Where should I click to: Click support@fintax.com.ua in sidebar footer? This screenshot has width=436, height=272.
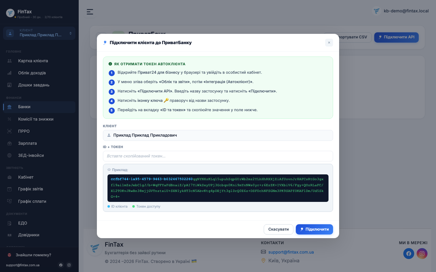click(x=23, y=265)
